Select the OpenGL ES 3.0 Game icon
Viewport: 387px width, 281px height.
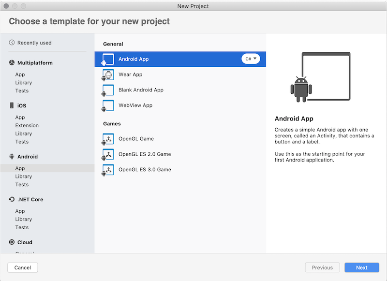[x=108, y=170]
